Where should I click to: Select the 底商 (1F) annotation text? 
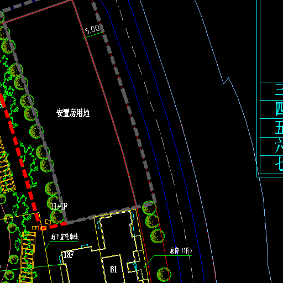click(181, 250)
